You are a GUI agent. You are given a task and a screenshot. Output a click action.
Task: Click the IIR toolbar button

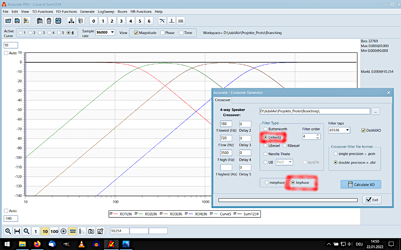point(181,21)
